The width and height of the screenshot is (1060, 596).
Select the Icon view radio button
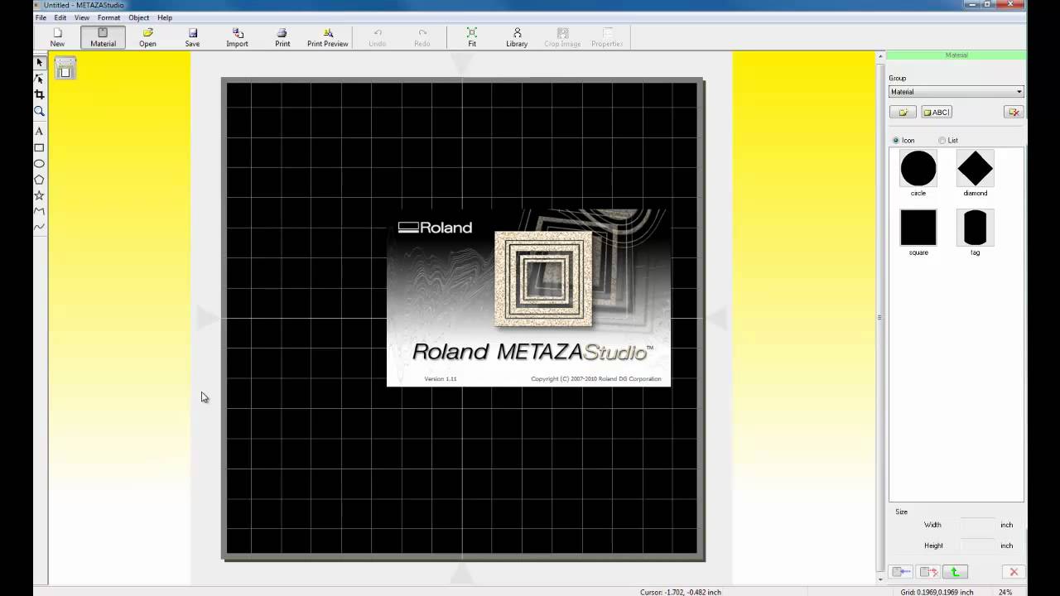point(896,141)
